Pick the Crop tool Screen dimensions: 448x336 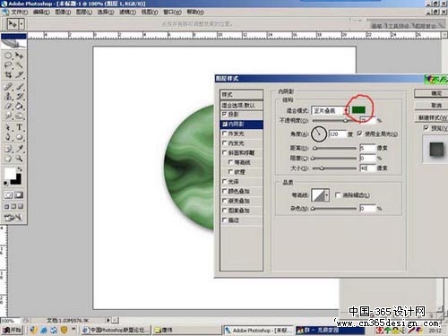[8, 74]
